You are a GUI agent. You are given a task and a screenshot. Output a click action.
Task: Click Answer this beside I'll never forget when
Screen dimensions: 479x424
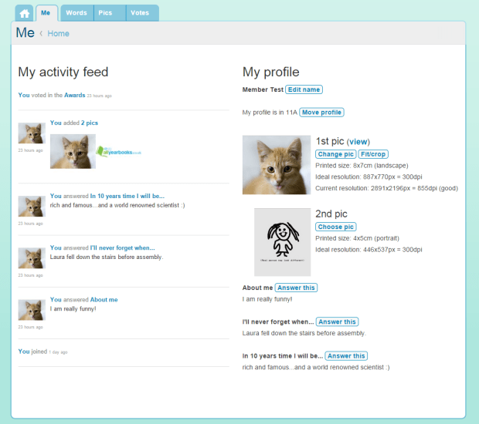tap(338, 322)
